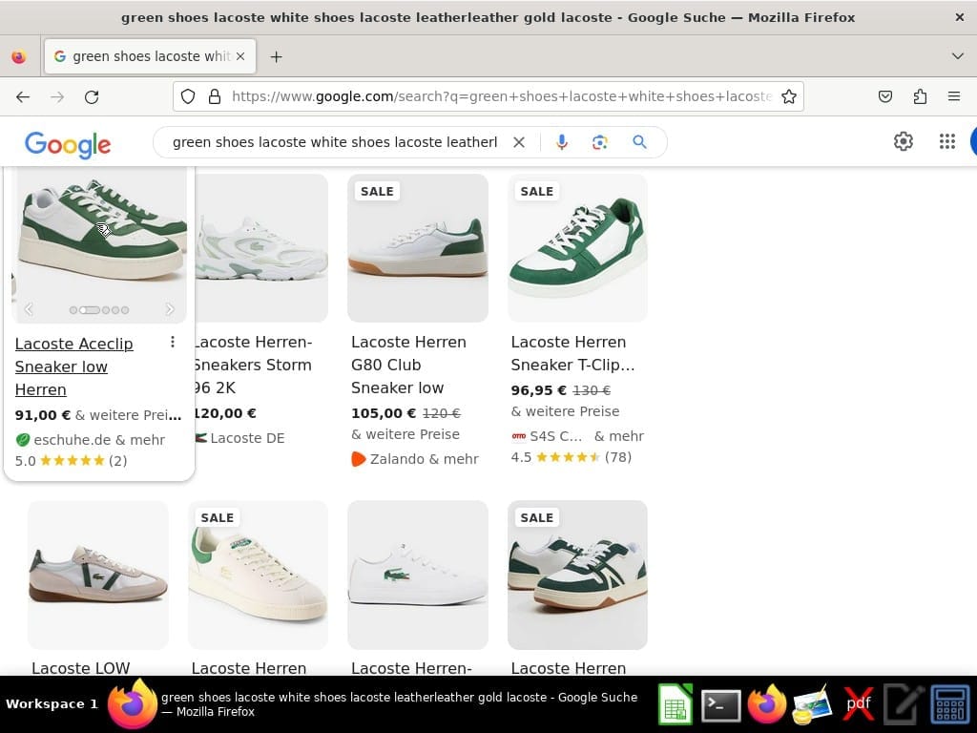This screenshot has height=733, width=977.
Task: Close the green shoes lacoste tab
Action: (240, 56)
